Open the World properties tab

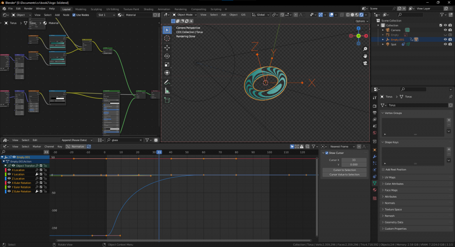375,133
